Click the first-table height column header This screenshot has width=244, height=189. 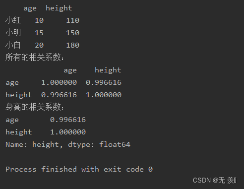(x=59, y=8)
